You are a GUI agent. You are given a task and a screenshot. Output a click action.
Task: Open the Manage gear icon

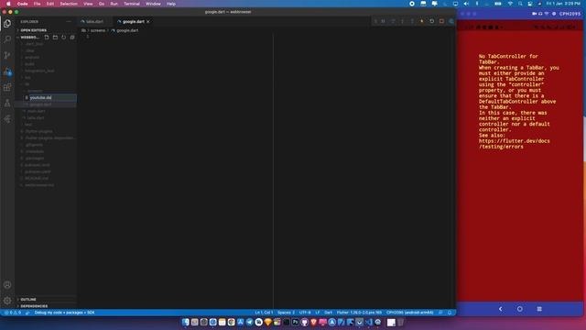(7, 301)
